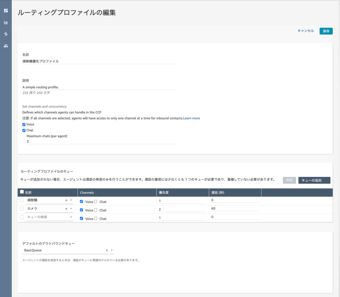Uncheck the Voice channel checkbox

(24, 124)
